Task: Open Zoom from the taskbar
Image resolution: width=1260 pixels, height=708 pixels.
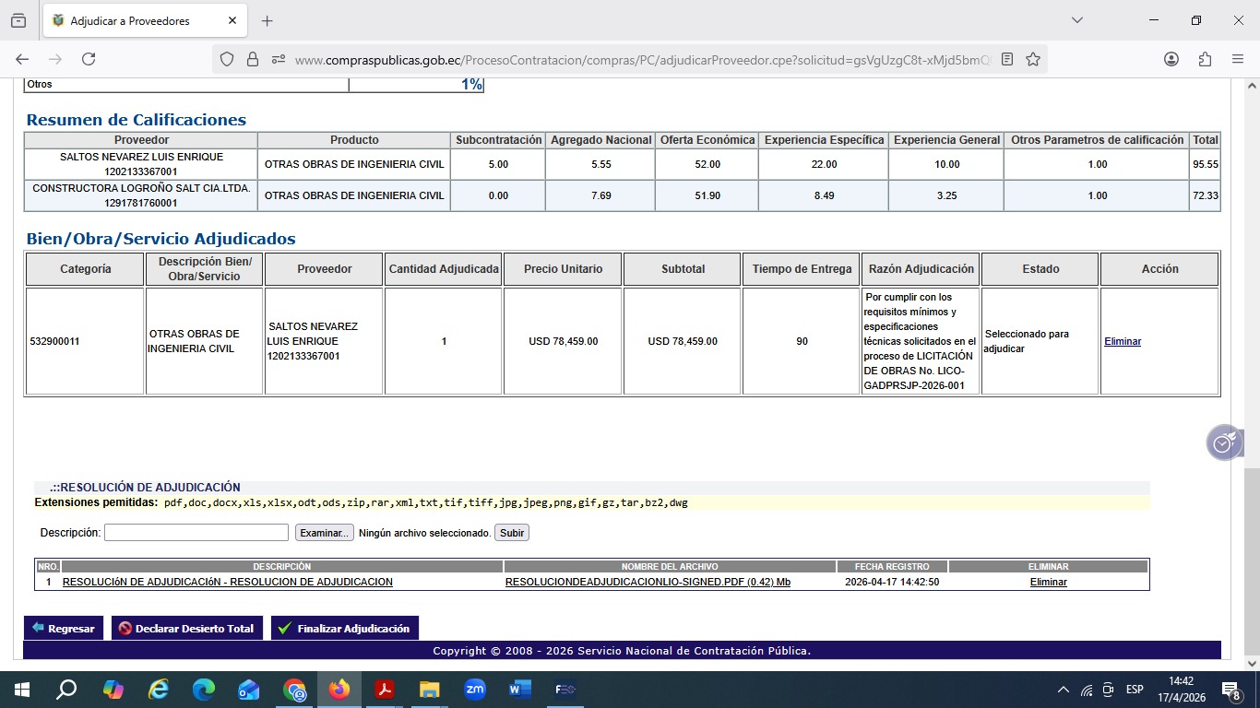Action: click(475, 690)
